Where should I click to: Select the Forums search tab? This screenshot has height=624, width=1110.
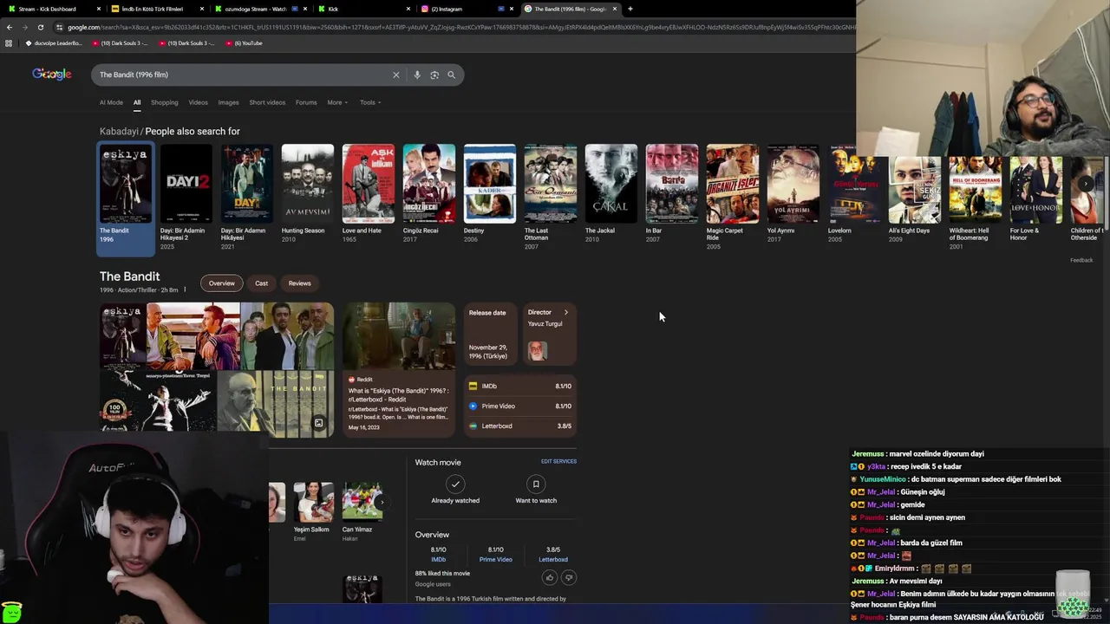tap(306, 102)
